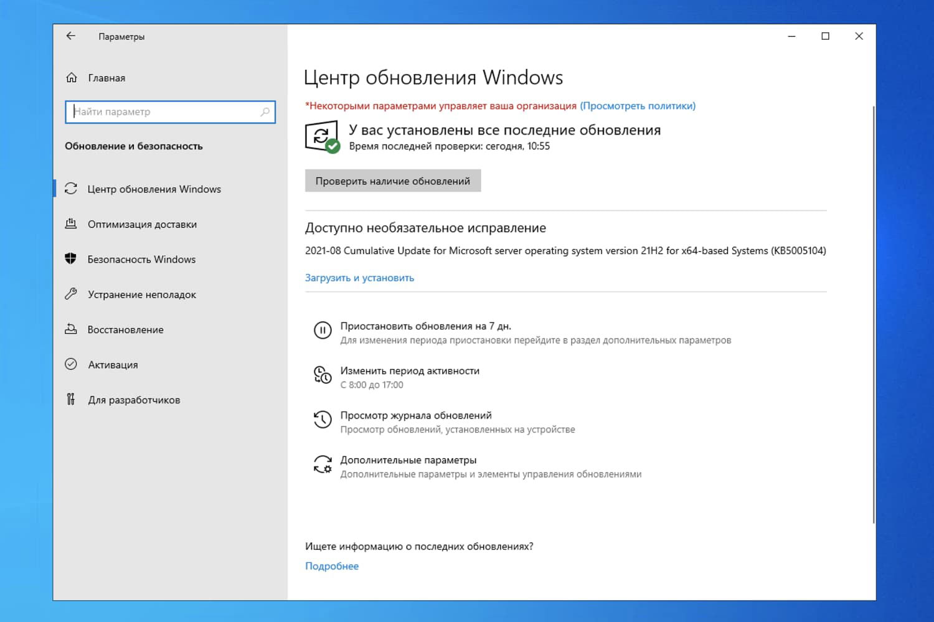Viewport: 934px width, 622px height.
Task: Select the Устранение неполадок wrench icon
Action: (71, 295)
